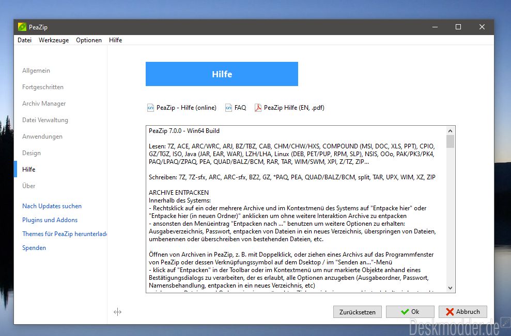Image resolution: width=511 pixels, height=336 pixels.
Task: Click scroll down arrow of help text
Action: [x=450, y=288]
